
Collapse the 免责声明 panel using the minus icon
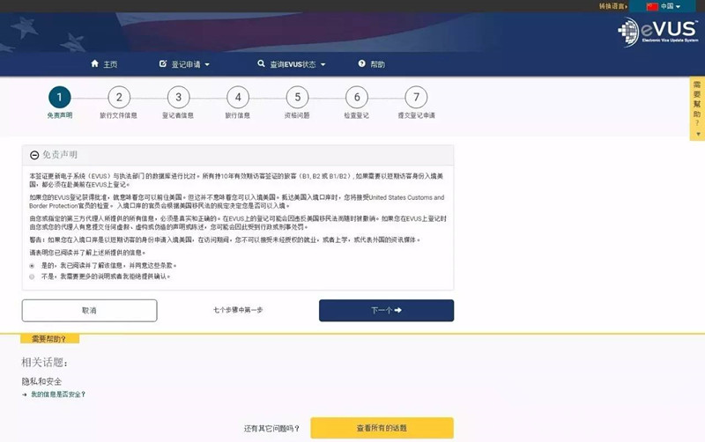[34, 155]
